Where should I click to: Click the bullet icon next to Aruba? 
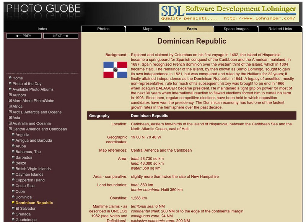pyautogui.click(x=13, y=146)
